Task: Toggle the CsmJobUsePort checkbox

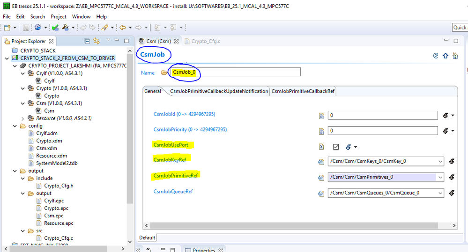Action: (336, 146)
